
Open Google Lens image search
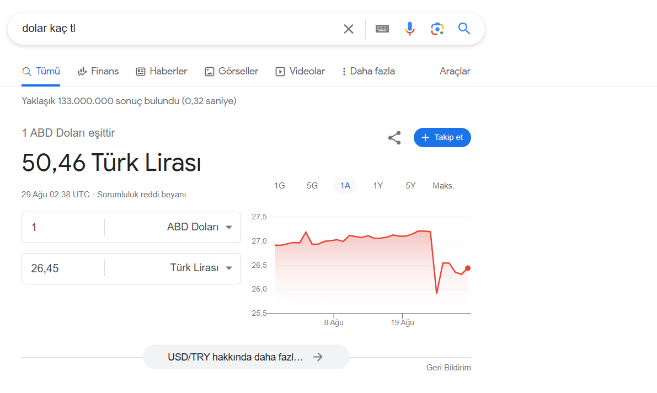pyautogui.click(x=437, y=29)
